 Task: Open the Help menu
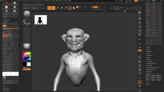pos(135,3)
